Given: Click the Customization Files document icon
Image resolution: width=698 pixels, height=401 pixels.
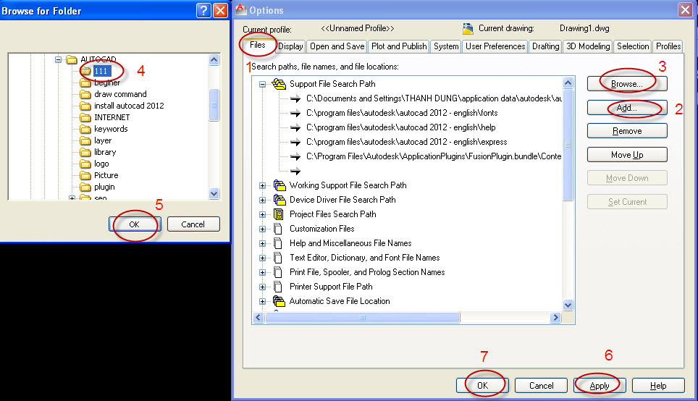Looking at the screenshot, I should (x=278, y=229).
